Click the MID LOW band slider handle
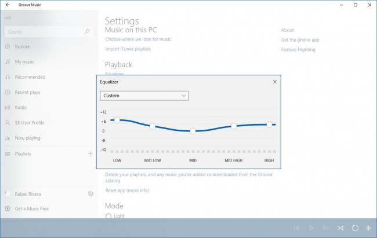377x238 pixels. (153, 126)
